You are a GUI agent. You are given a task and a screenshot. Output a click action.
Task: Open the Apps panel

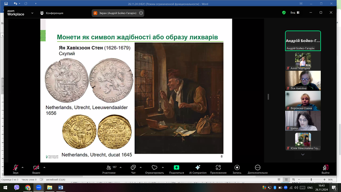218,168
